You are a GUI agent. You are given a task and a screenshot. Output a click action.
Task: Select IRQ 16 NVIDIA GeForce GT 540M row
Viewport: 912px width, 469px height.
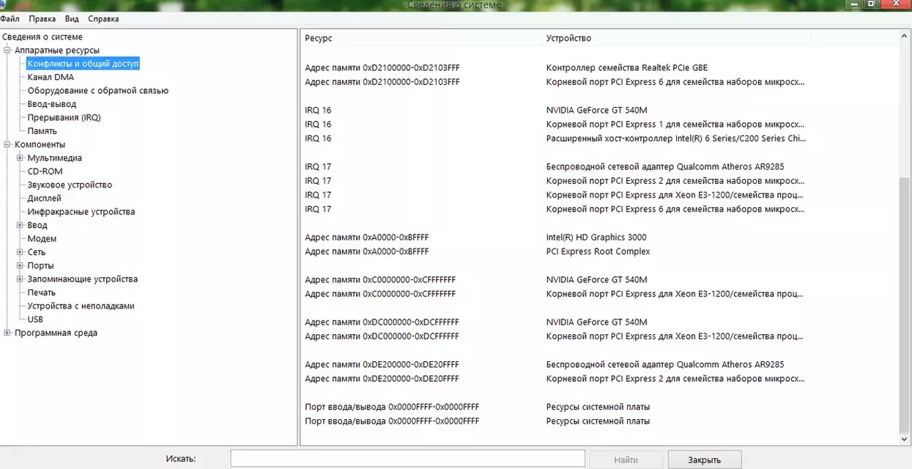(x=599, y=110)
